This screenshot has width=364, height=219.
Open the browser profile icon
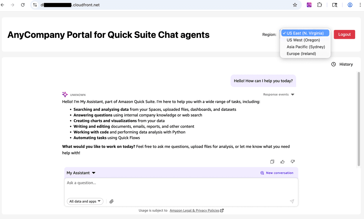[x=350, y=5]
